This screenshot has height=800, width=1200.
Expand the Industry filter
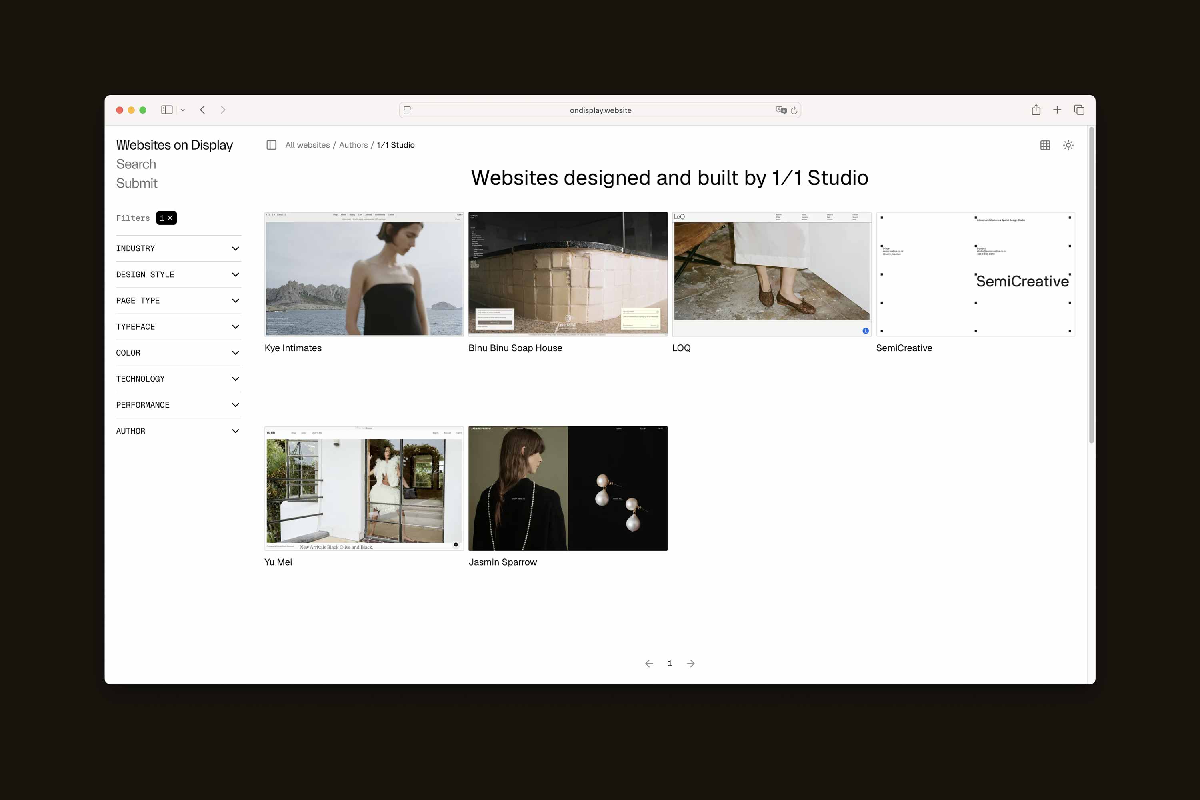tap(178, 248)
